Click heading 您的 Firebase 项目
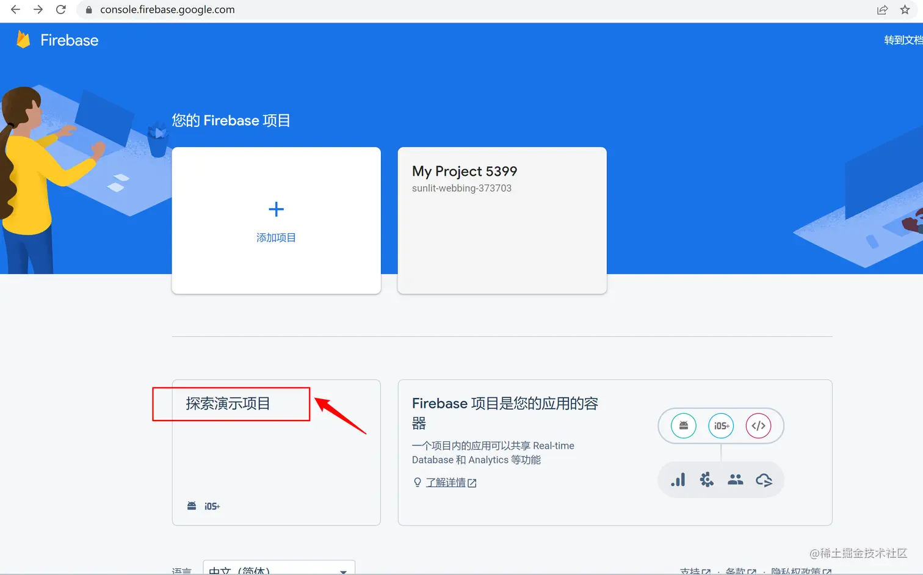This screenshot has height=575, width=923. click(231, 120)
